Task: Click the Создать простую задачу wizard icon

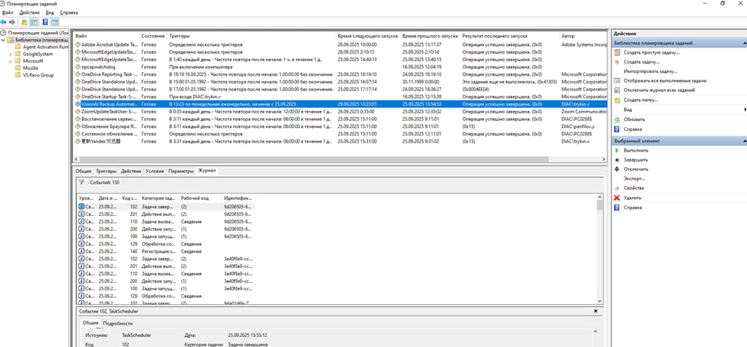Action: pos(617,52)
